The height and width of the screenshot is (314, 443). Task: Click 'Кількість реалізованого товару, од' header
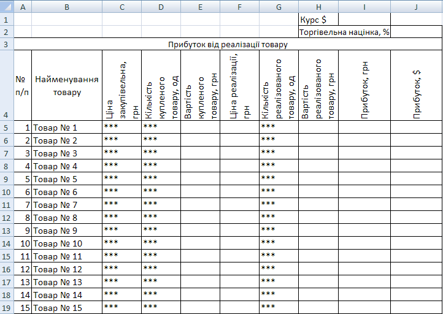(279, 85)
